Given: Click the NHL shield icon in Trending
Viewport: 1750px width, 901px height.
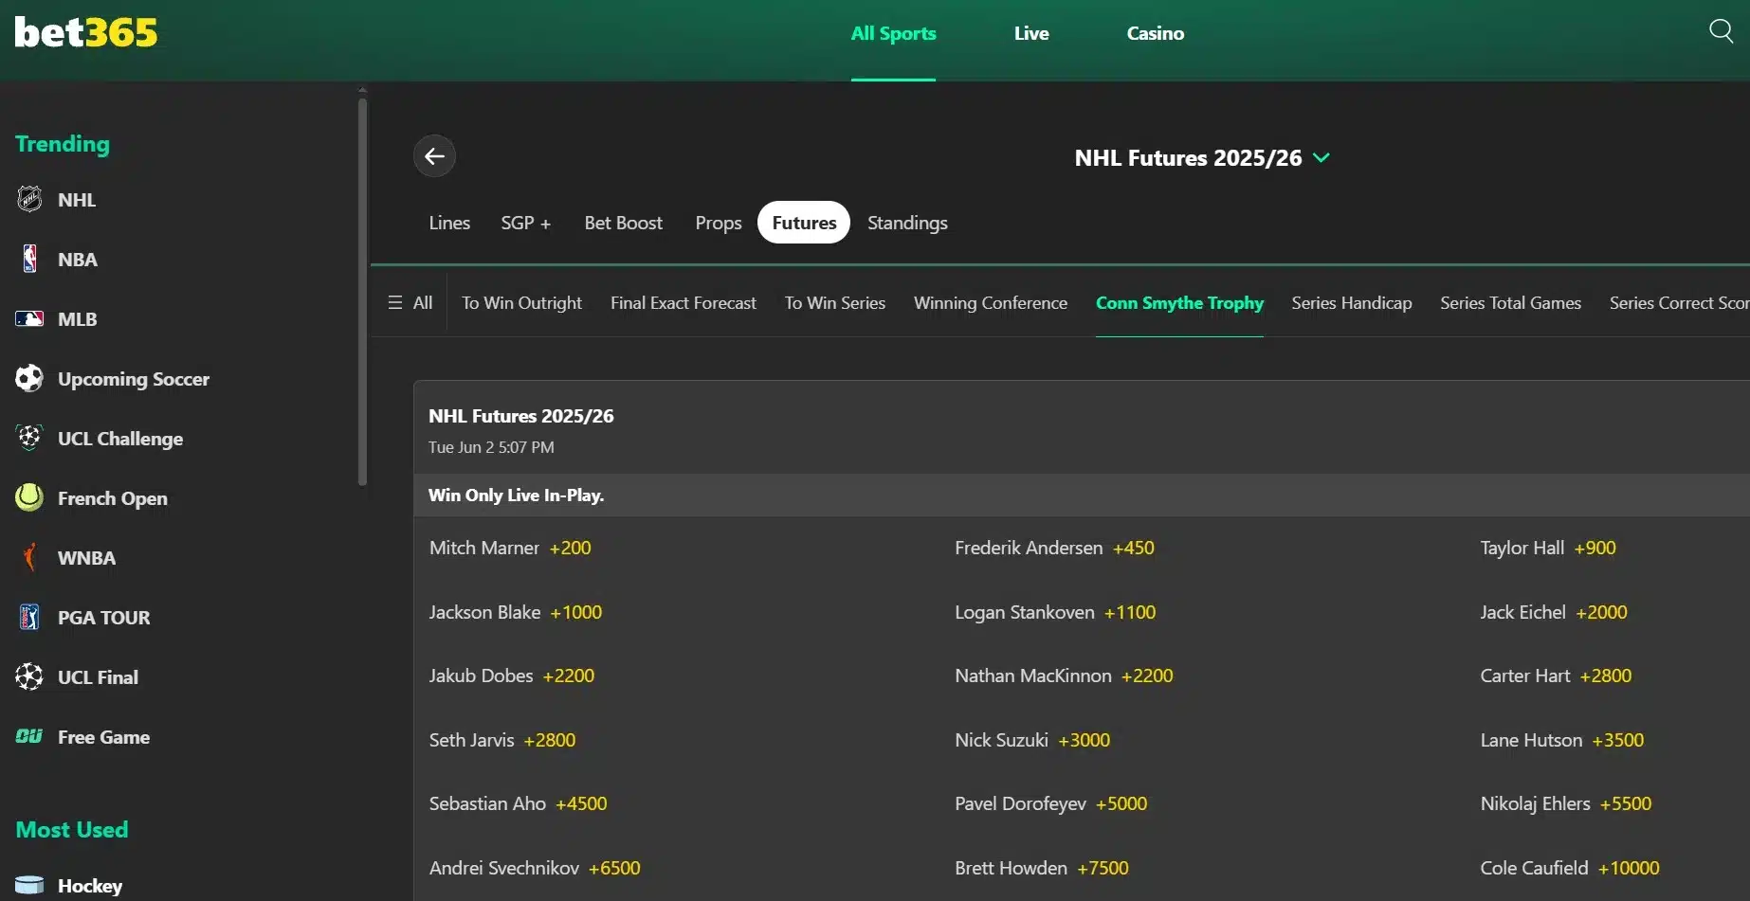Looking at the screenshot, I should pos(29,199).
